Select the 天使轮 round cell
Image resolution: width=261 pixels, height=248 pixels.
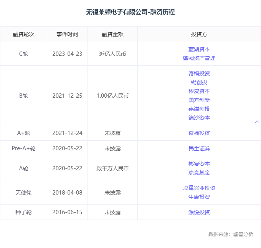coord(24,193)
